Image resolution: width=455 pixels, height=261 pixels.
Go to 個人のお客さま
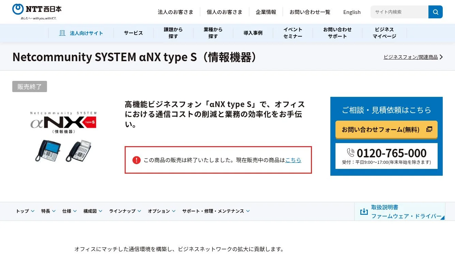224,12
